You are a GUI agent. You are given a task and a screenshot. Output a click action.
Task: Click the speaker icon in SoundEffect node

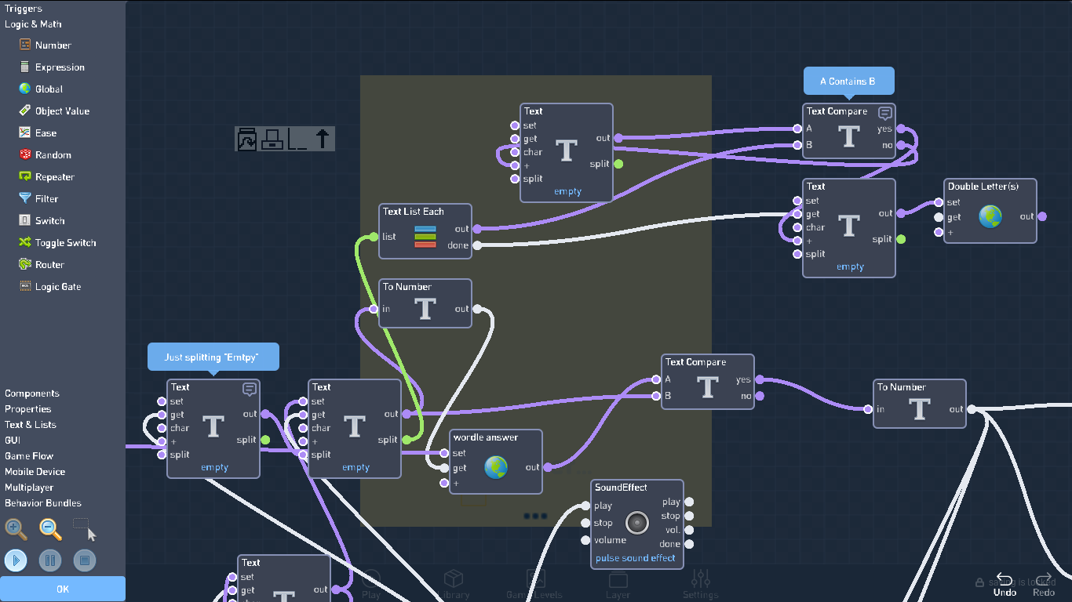pos(636,523)
